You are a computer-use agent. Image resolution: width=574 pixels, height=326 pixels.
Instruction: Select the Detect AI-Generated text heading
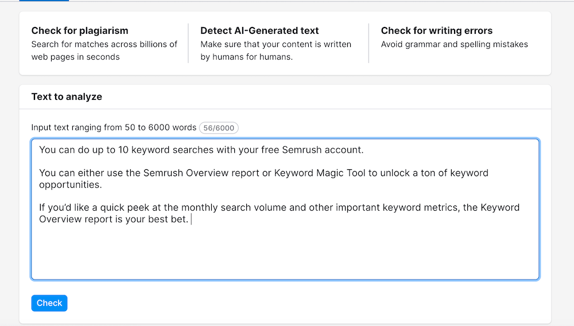tap(259, 30)
